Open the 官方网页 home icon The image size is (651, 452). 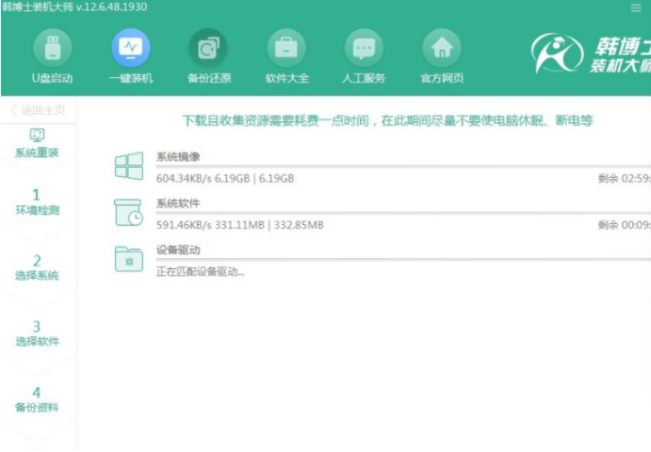tap(441, 47)
